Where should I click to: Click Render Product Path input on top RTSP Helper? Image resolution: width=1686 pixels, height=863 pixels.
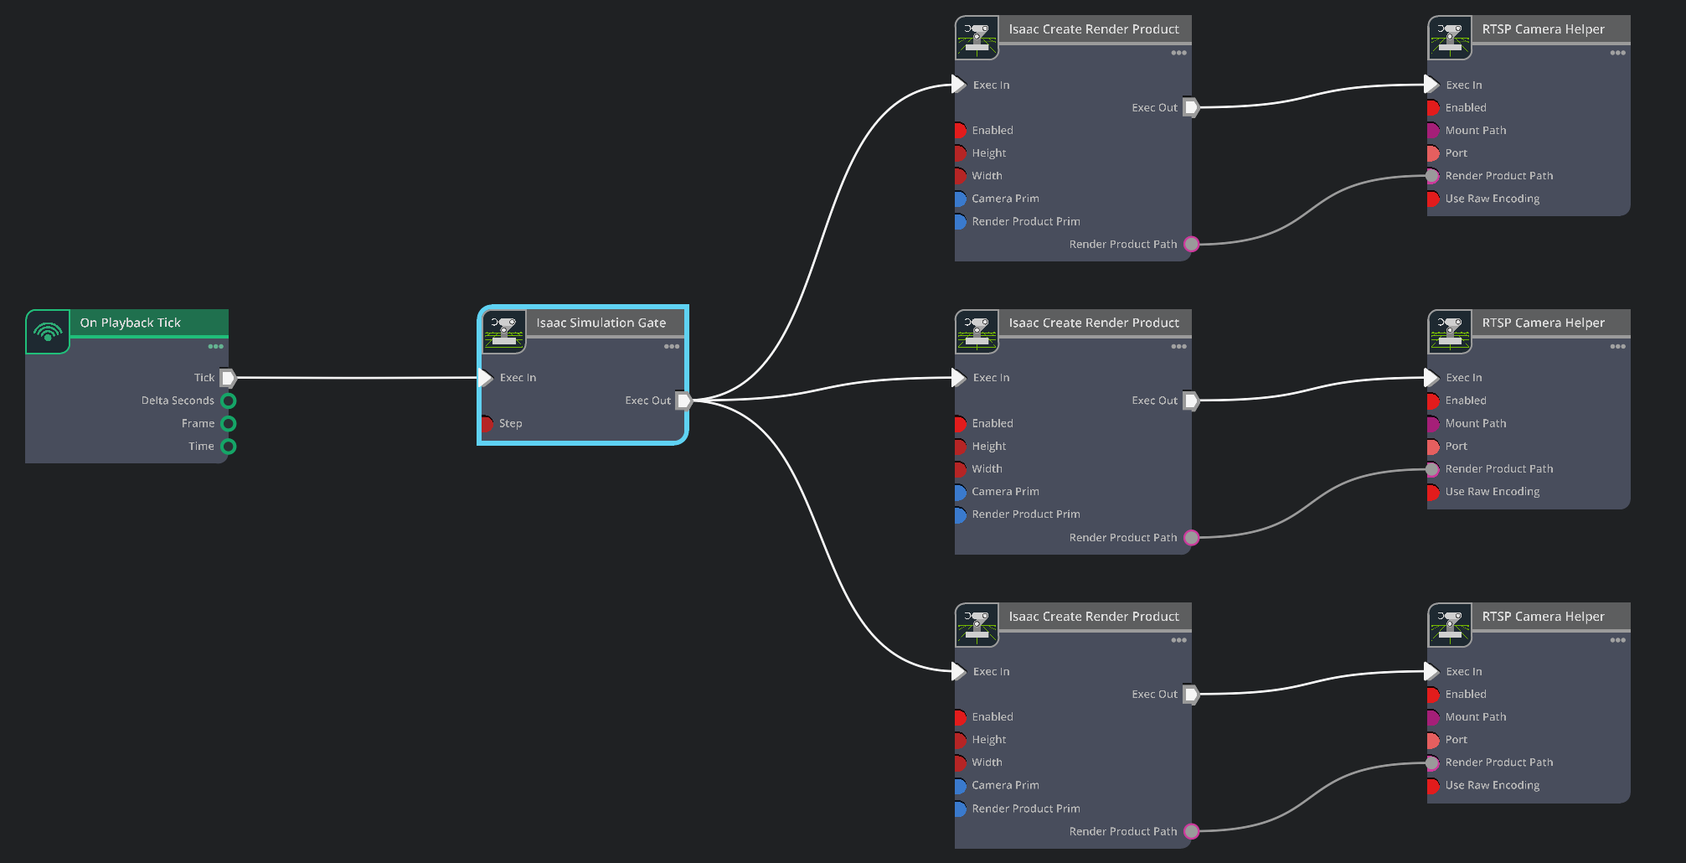(x=1433, y=176)
